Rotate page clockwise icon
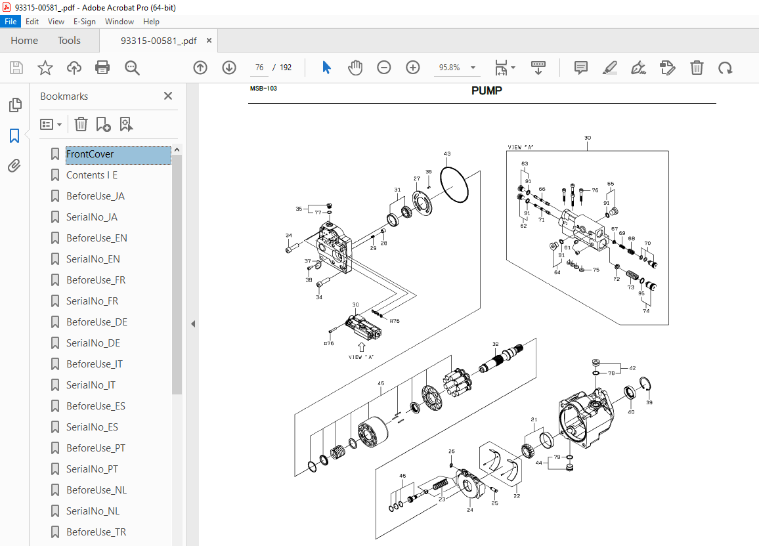The width and height of the screenshot is (759, 546). (725, 68)
